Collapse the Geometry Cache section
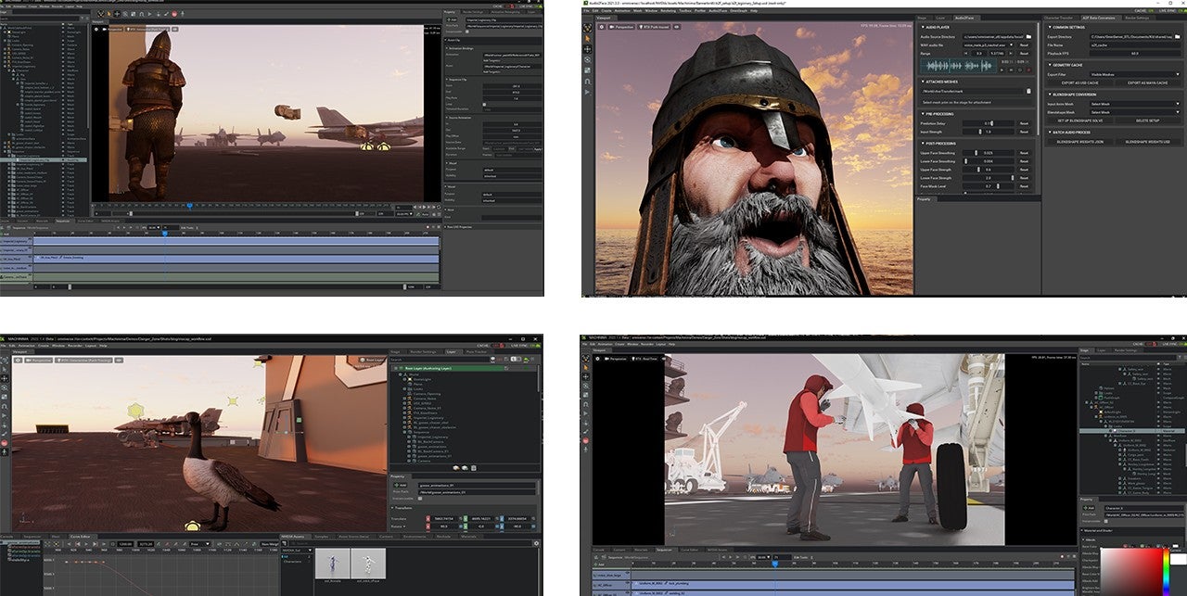This screenshot has height=596, width=1187. coord(1049,65)
